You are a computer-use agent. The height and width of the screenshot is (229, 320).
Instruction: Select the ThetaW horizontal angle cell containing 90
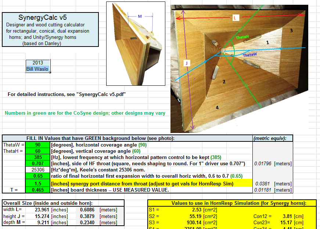tap(37, 145)
